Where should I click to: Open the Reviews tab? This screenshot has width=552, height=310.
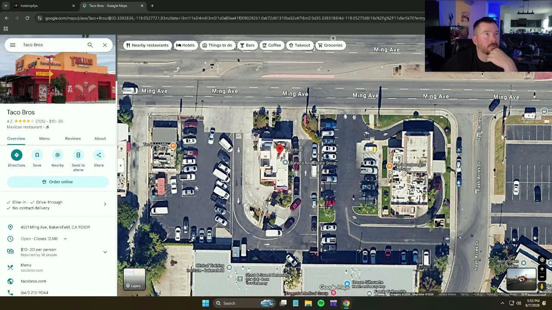tap(73, 139)
